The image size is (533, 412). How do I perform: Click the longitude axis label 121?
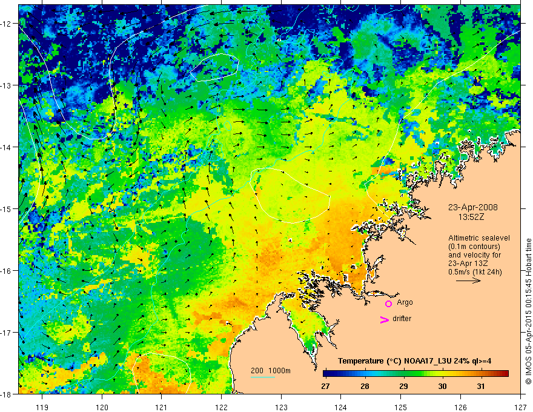[161, 407]
